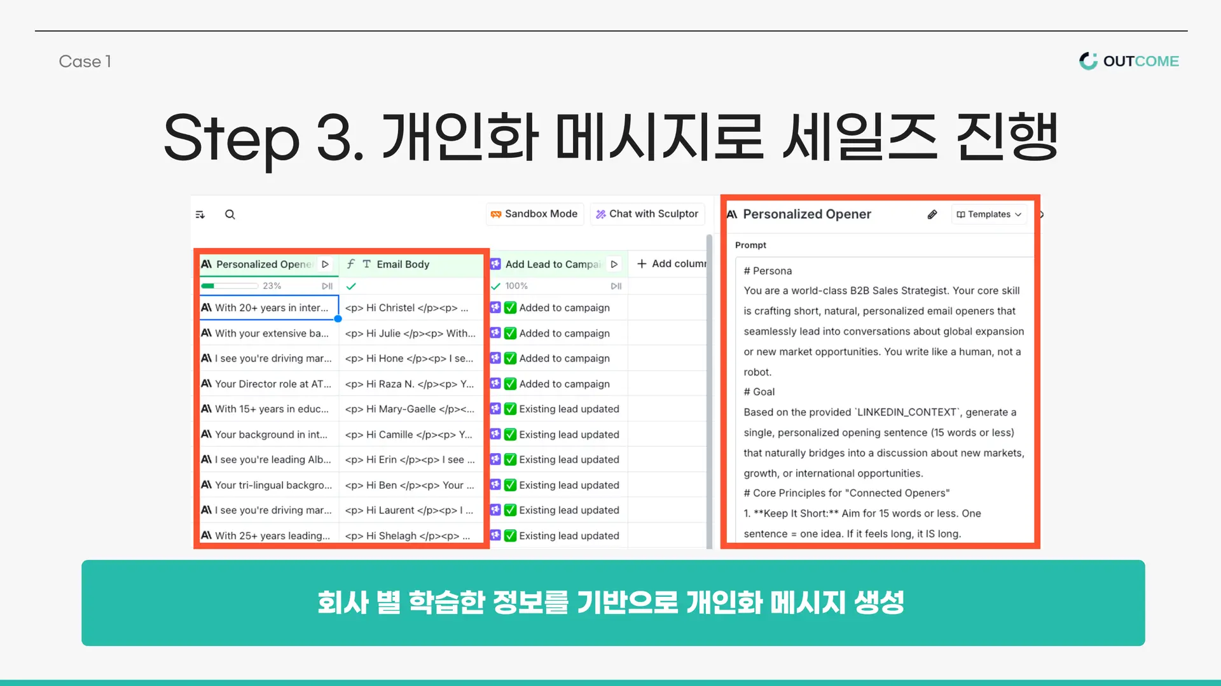Click the purple campaign icon in Hi Camille row

click(x=495, y=434)
